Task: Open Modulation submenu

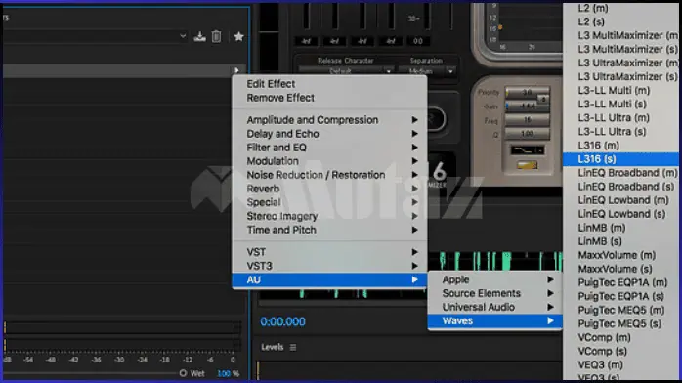Action: [329, 161]
